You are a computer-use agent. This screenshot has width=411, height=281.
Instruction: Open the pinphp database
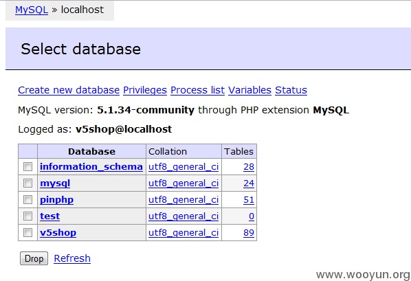click(x=56, y=200)
